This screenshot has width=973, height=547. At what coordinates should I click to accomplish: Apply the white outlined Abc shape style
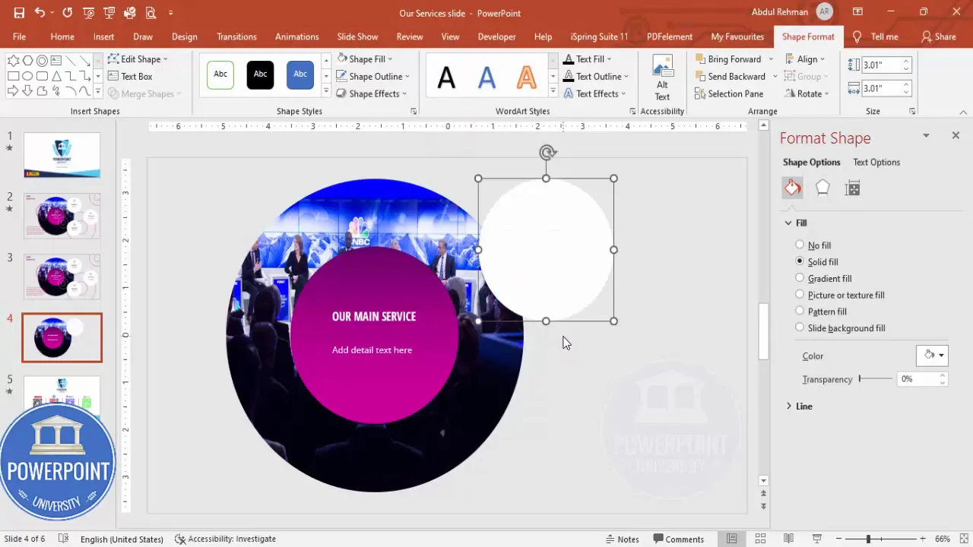pyautogui.click(x=220, y=75)
